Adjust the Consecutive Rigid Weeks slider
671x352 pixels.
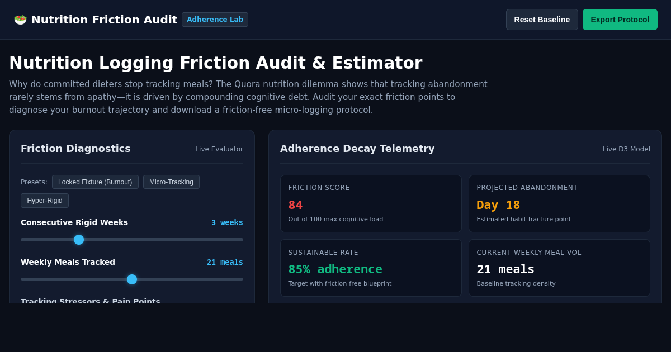pyautogui.click(x=132, y=240)
